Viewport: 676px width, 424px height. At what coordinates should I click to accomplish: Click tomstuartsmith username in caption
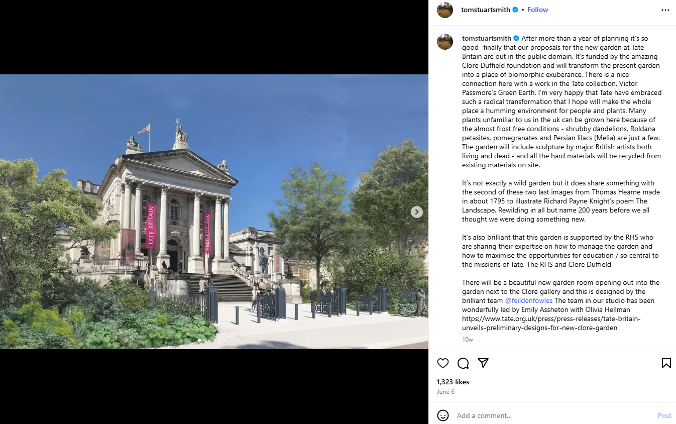[x=487, y=38]
